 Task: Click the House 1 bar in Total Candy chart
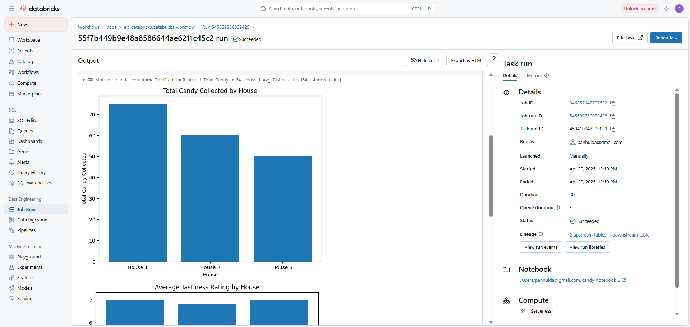[138, 183]
